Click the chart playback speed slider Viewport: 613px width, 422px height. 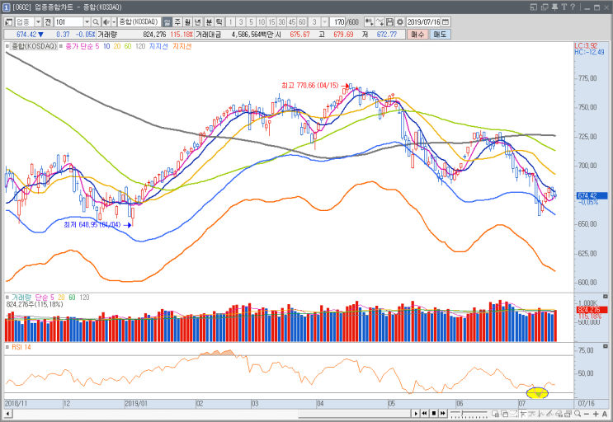click(469, 414)
